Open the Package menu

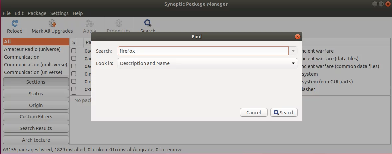(x=37, y=13)
